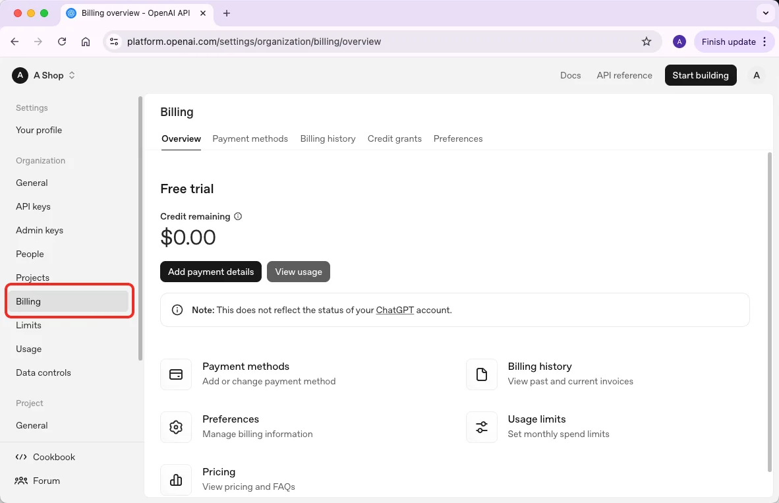Bookmark this page with the star icon

tap(647, 42)
